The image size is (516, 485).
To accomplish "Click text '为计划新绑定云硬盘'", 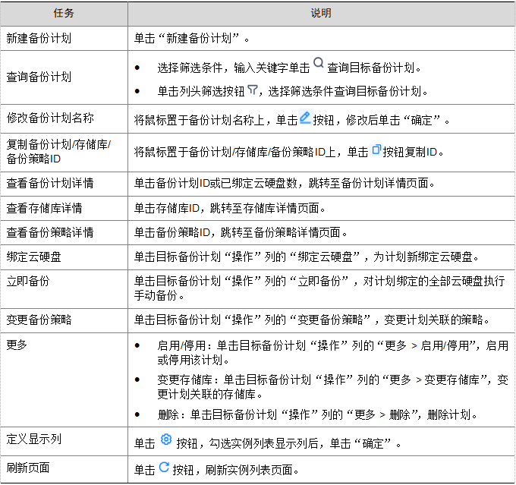I will tap(423, 257).
